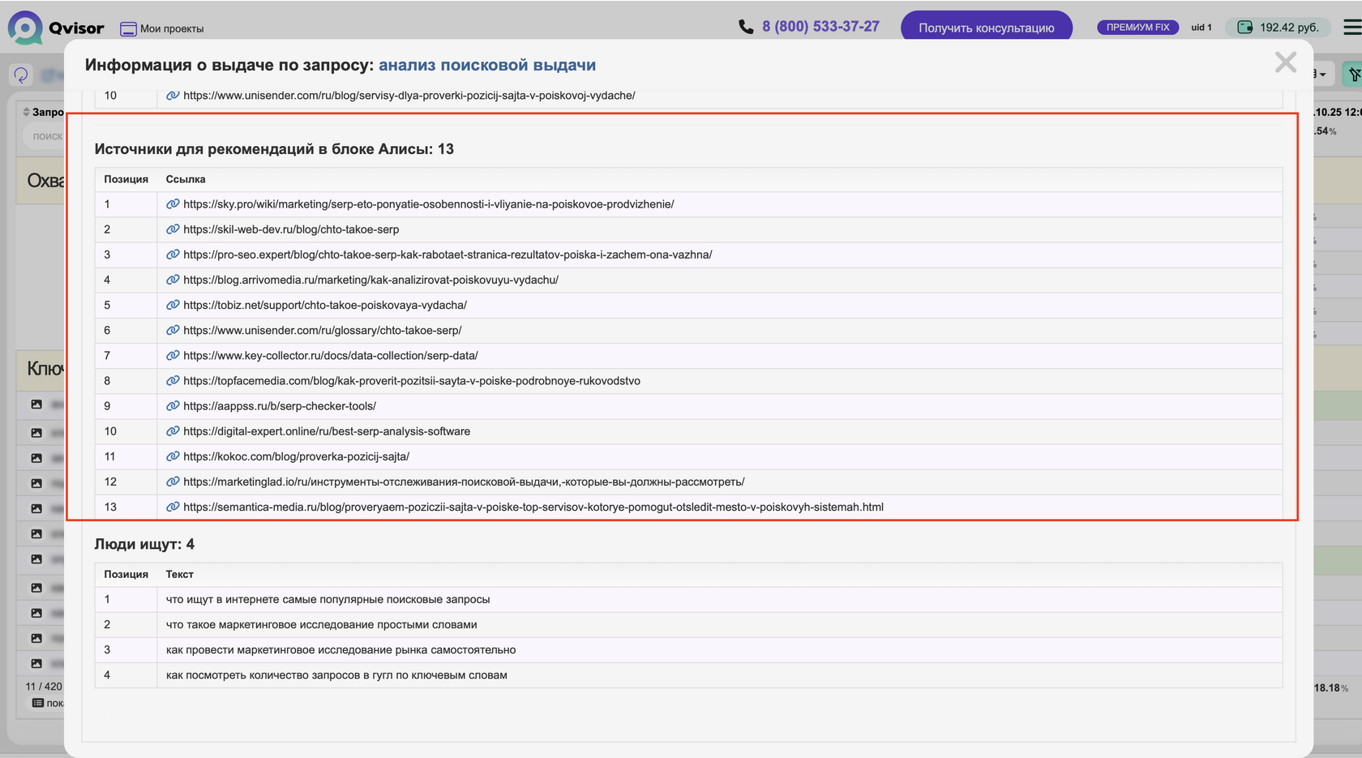Select the row как провести маркетинговое исследование рынка самостоятельно
This screenshot has height=758, width=1362.
point(688,650)
